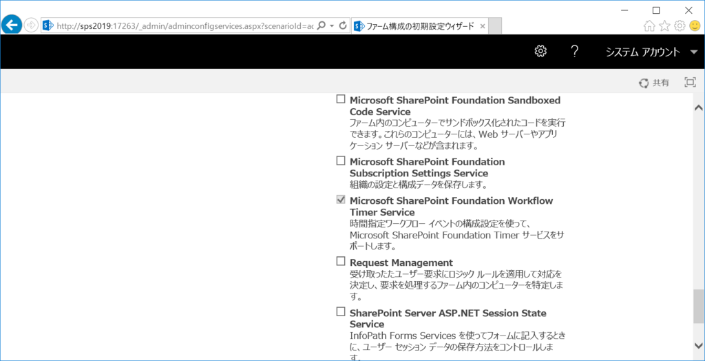
Task: Check ASP.NET Session State Service checkbox
Action: coord(341,312)
